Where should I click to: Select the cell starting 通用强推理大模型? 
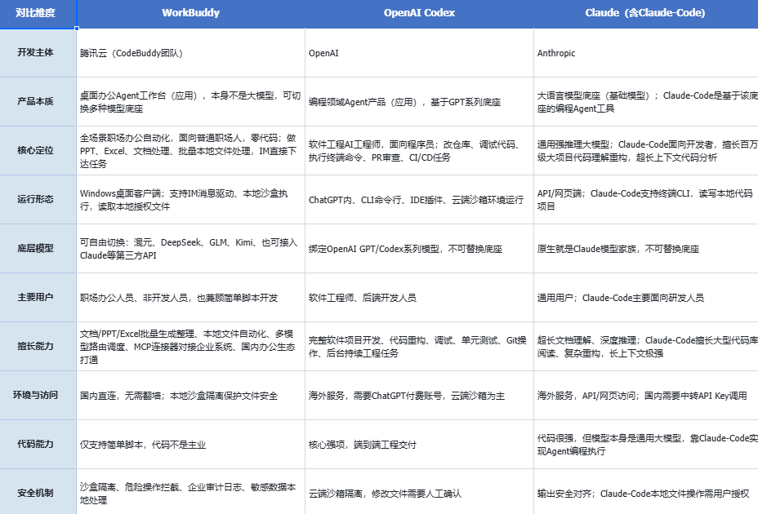click(646, 151)
